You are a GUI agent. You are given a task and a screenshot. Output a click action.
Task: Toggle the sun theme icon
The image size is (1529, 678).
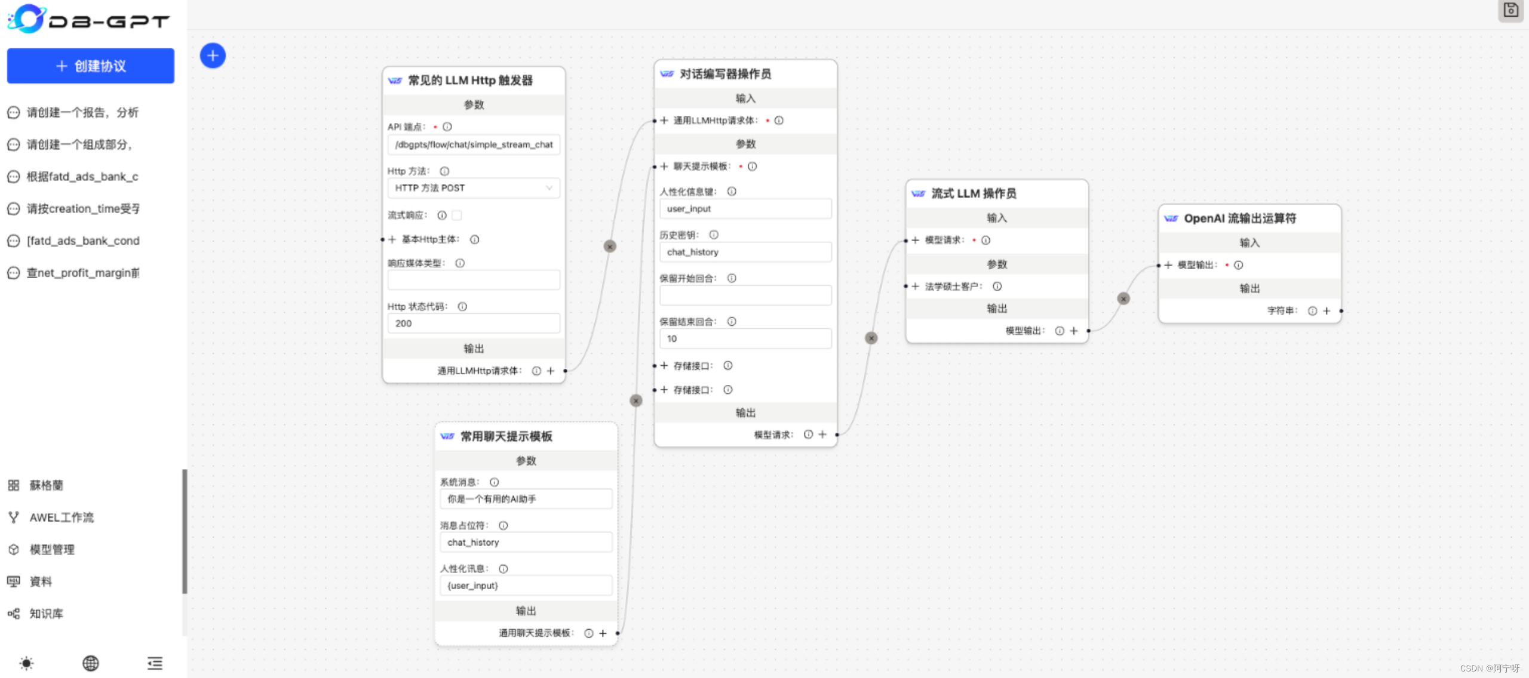click(26, 663)
